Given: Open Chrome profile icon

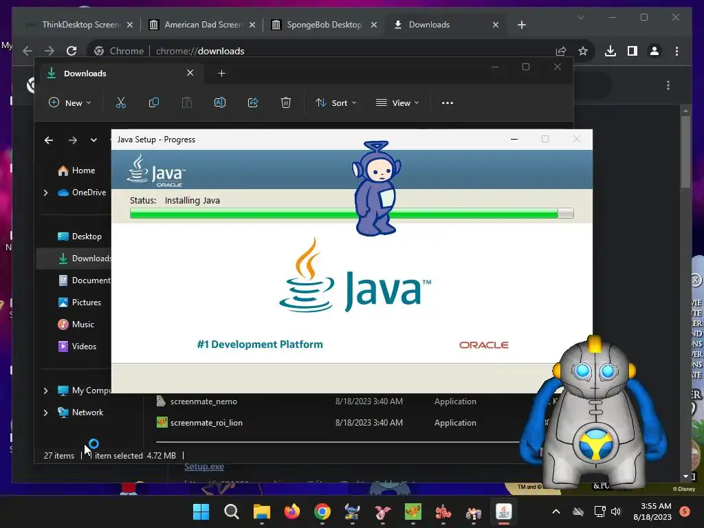Looking at the screenshot, I should coord(654,51).
